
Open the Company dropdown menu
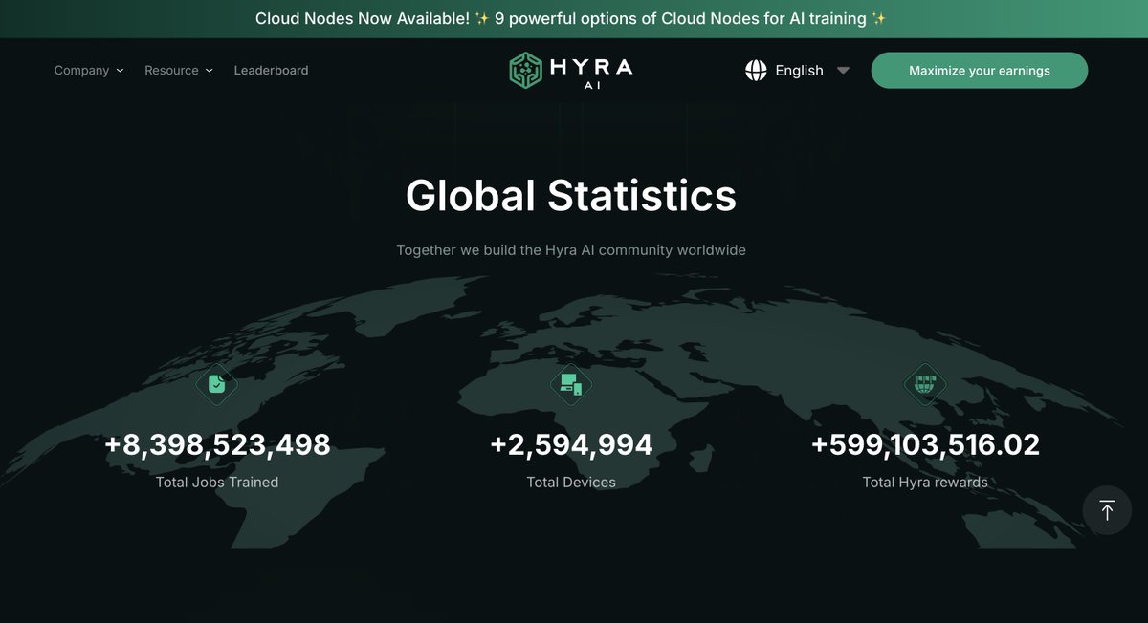(89, 70)
